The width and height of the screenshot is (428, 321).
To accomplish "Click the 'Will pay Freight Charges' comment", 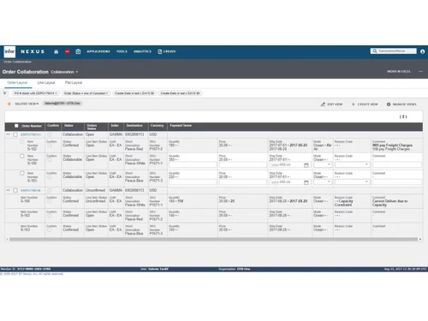I will point(392,146).
